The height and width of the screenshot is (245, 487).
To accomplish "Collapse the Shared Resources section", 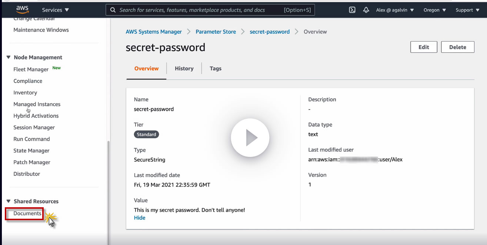I will (9, 201).
